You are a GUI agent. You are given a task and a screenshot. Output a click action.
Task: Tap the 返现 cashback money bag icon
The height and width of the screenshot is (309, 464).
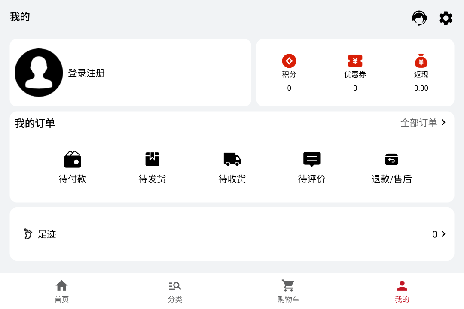click(x=421, y=61)
